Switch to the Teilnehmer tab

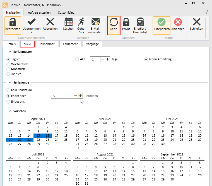click(47, 44)
